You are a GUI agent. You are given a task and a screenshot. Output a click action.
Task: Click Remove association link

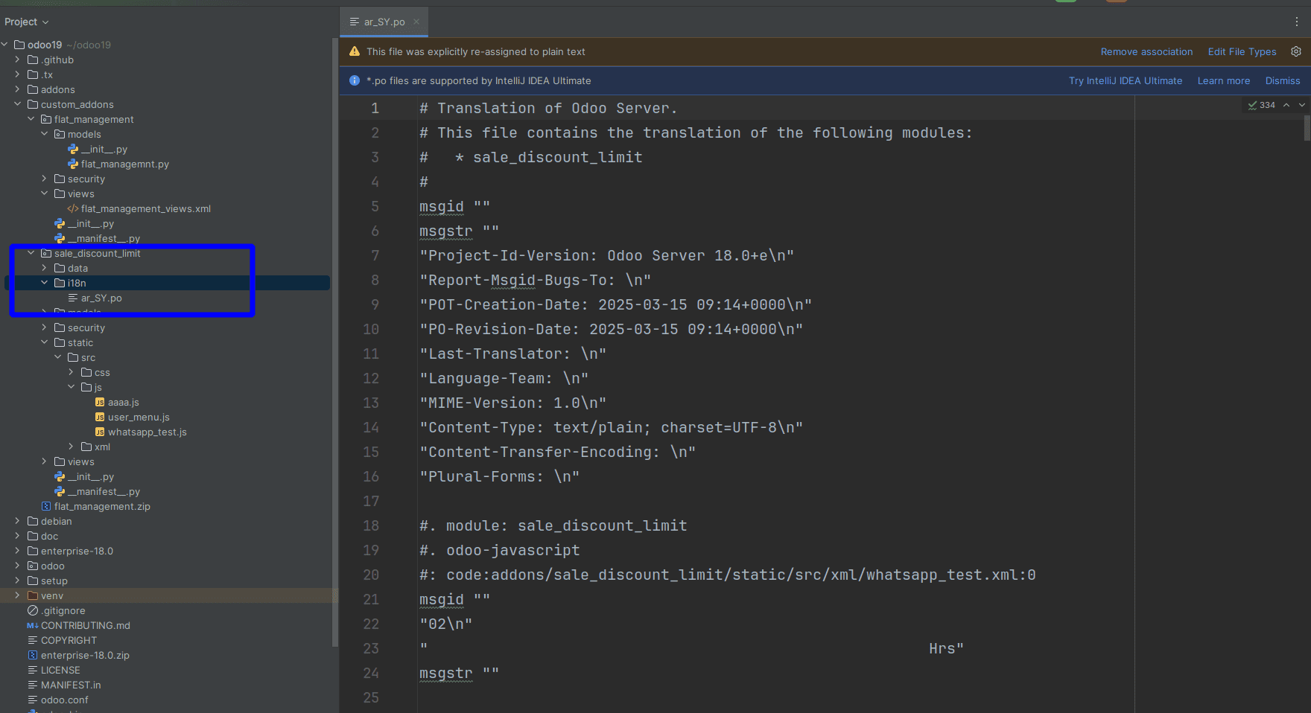coord(1146,51)
